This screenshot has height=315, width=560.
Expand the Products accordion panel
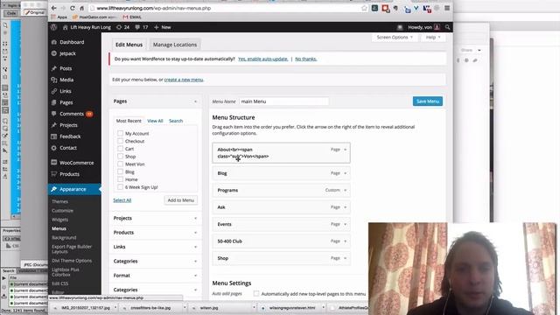pyautogui.click(x=156, y=233)
